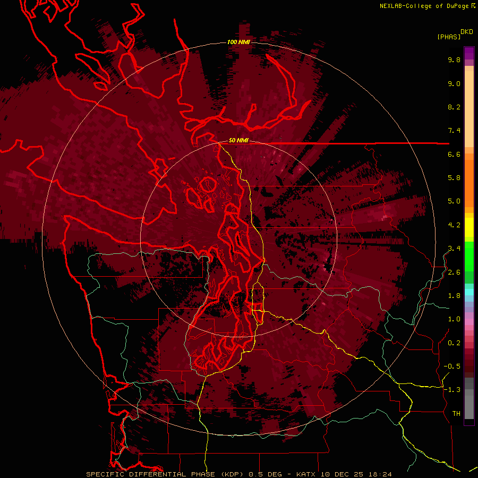Click the 5.8 scale value
Viewport: 478px width, 478px height.
[454, 178]
